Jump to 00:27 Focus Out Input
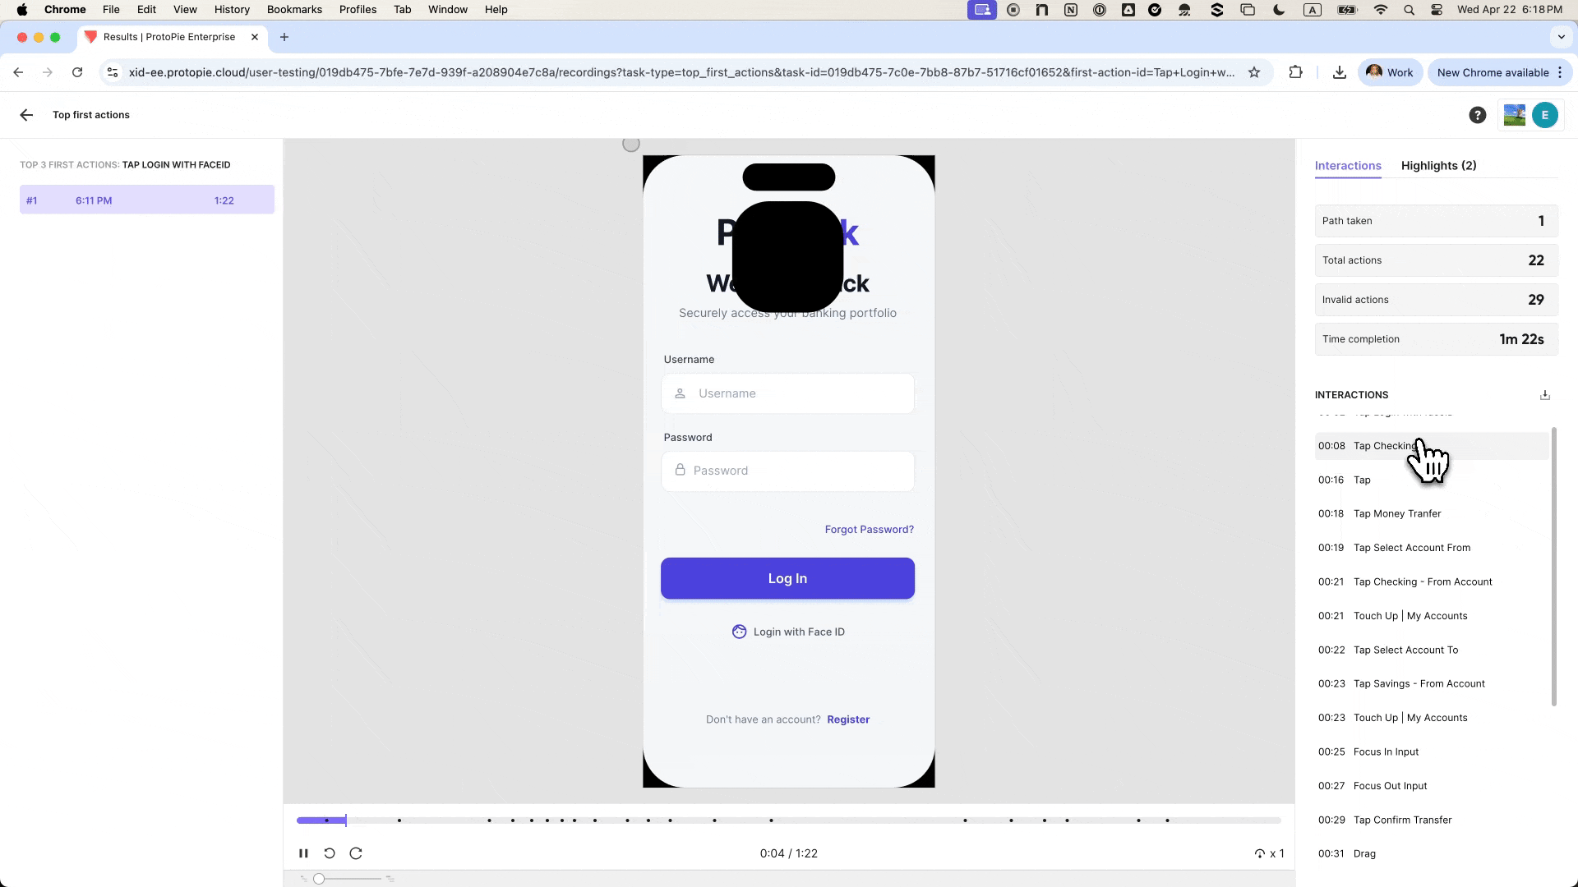 pyautogui.click(x=1432, y=786)
